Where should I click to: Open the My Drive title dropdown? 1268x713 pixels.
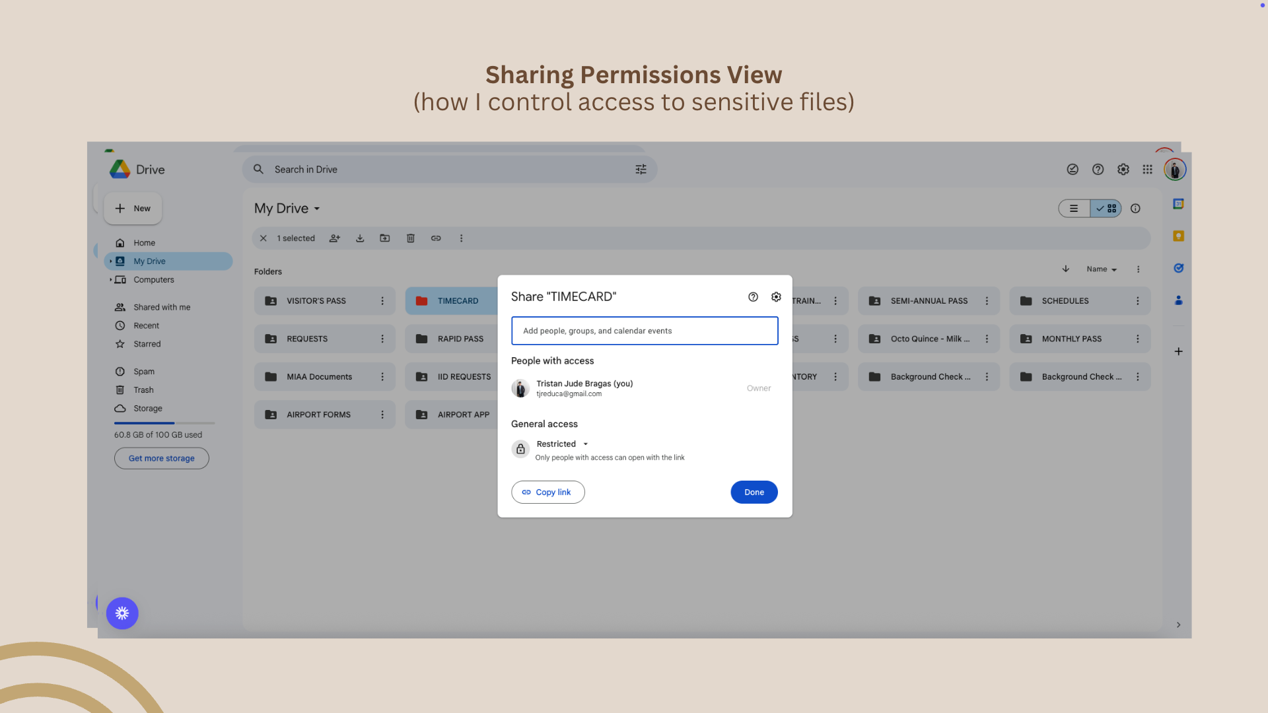287,209
